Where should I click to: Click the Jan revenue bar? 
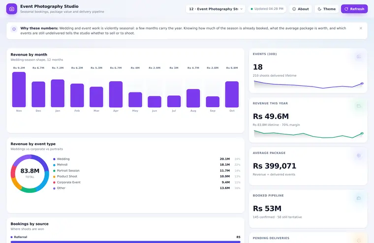pyautogui.click(x=58, y=93)
